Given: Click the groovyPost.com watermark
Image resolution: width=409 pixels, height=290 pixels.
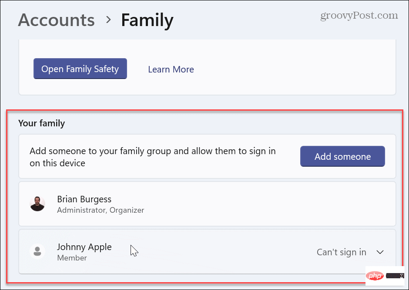Looking at the screenshot, I should point(359,15).
